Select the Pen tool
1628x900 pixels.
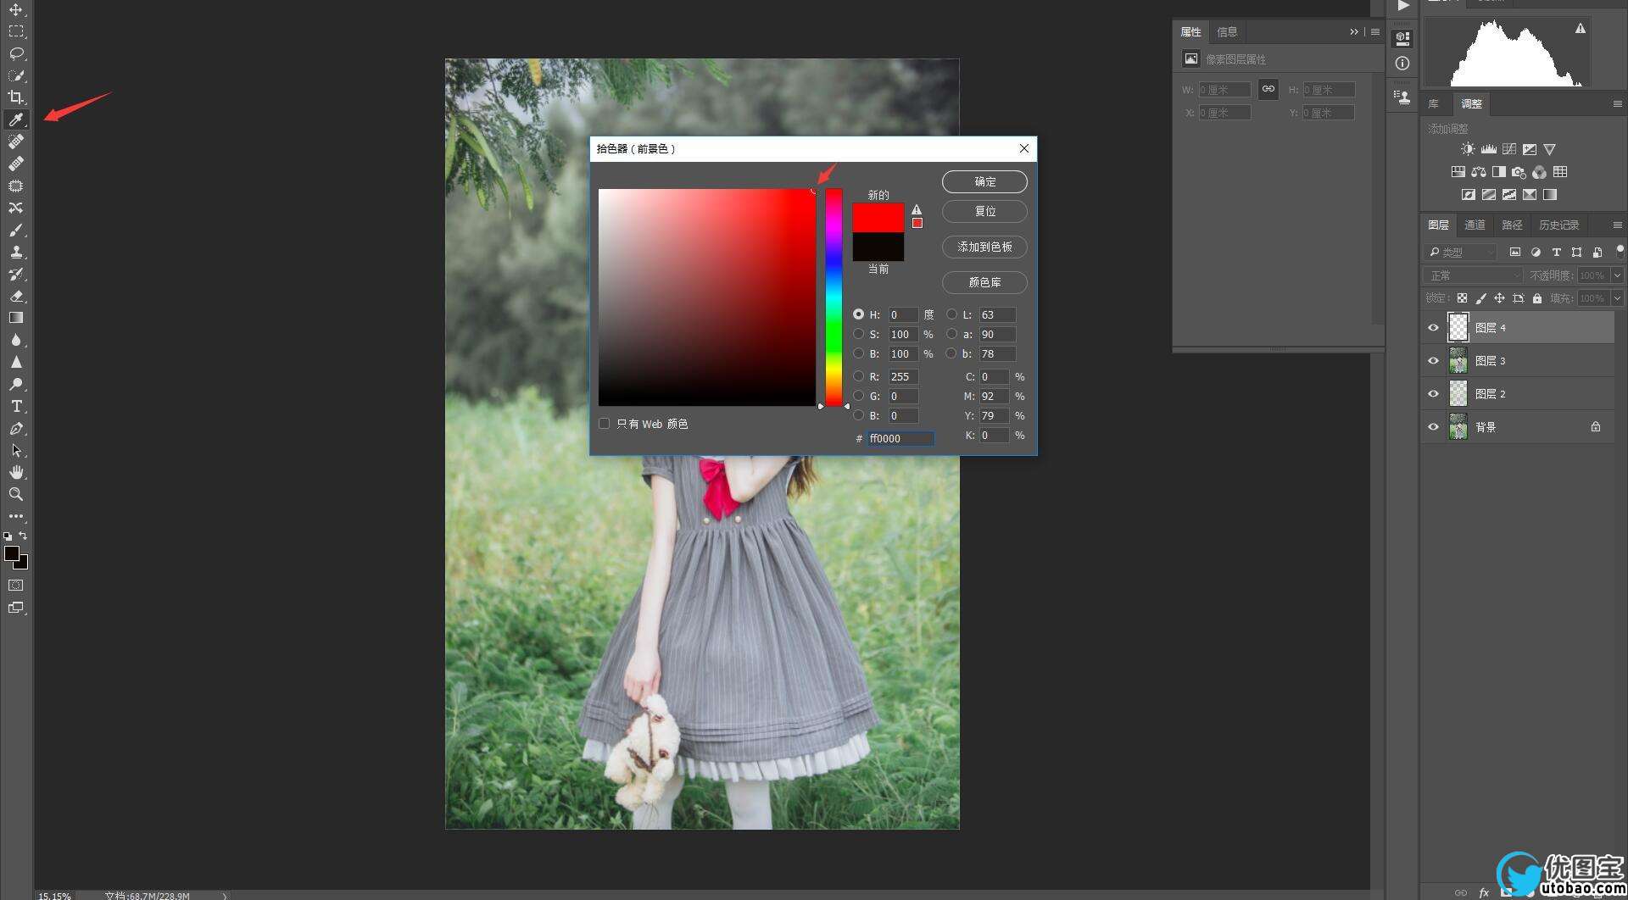16,428
